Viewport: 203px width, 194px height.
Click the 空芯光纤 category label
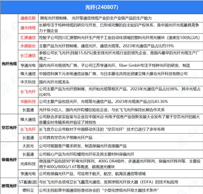[x=9, y=128]
